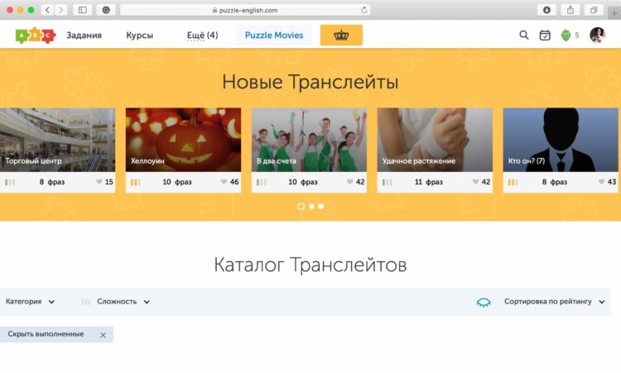The height and width of the screenshot is (373, 621).
Task: Select second carousel page dot
Action: (311, 207)
